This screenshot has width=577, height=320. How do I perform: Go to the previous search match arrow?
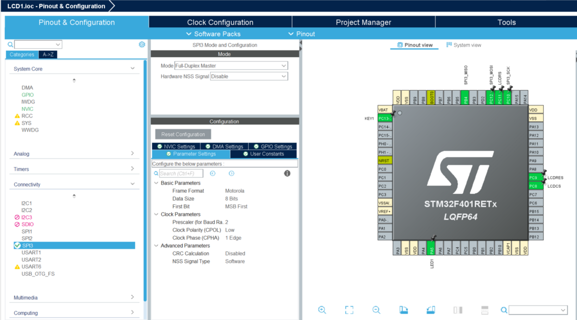(213, 173)
